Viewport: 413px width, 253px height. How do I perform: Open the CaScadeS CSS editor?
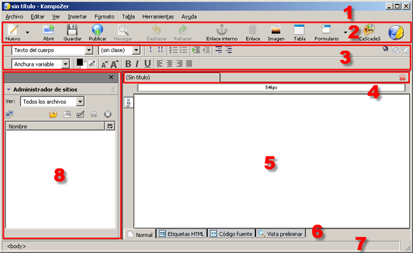pyautogui.click(x=369, y=30)
